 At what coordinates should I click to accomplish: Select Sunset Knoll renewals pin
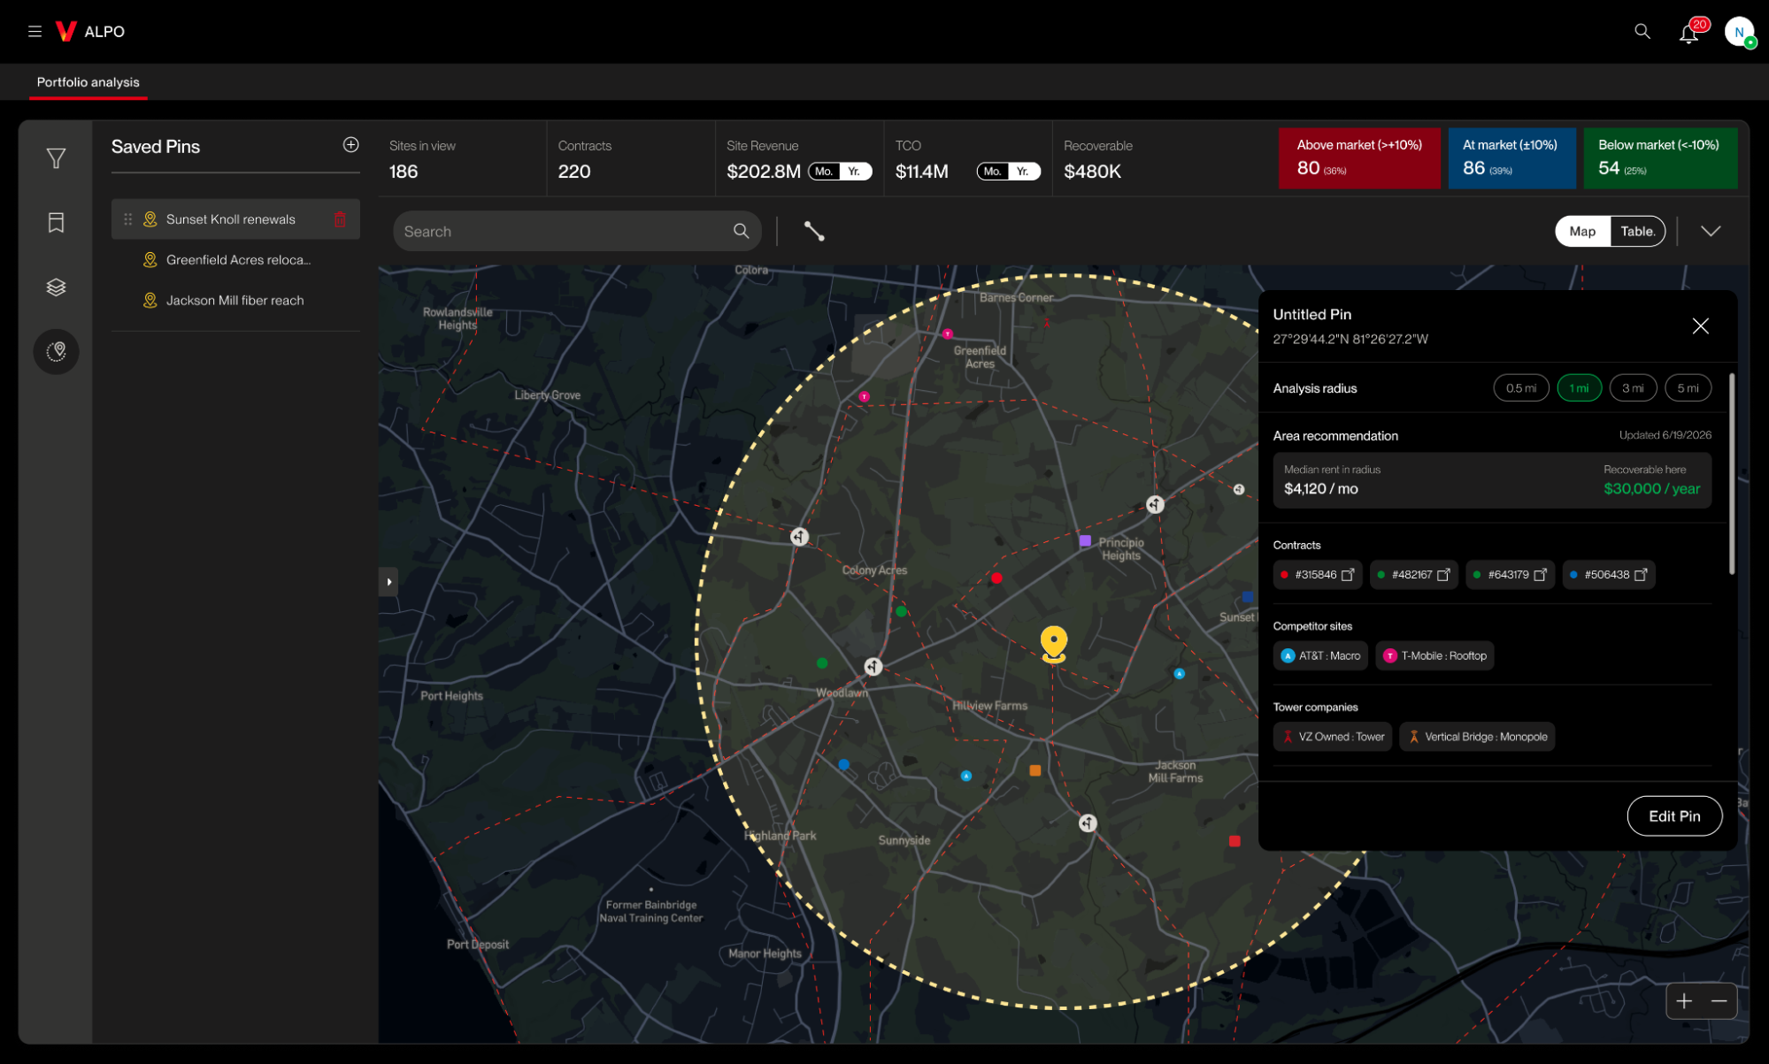coord(235,219)
